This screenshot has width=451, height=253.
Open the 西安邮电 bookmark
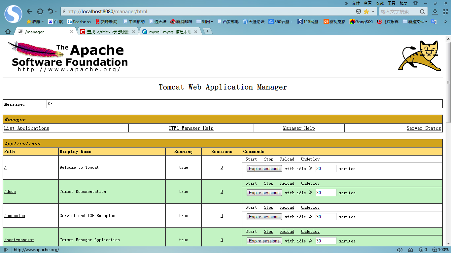coord(228,21)
